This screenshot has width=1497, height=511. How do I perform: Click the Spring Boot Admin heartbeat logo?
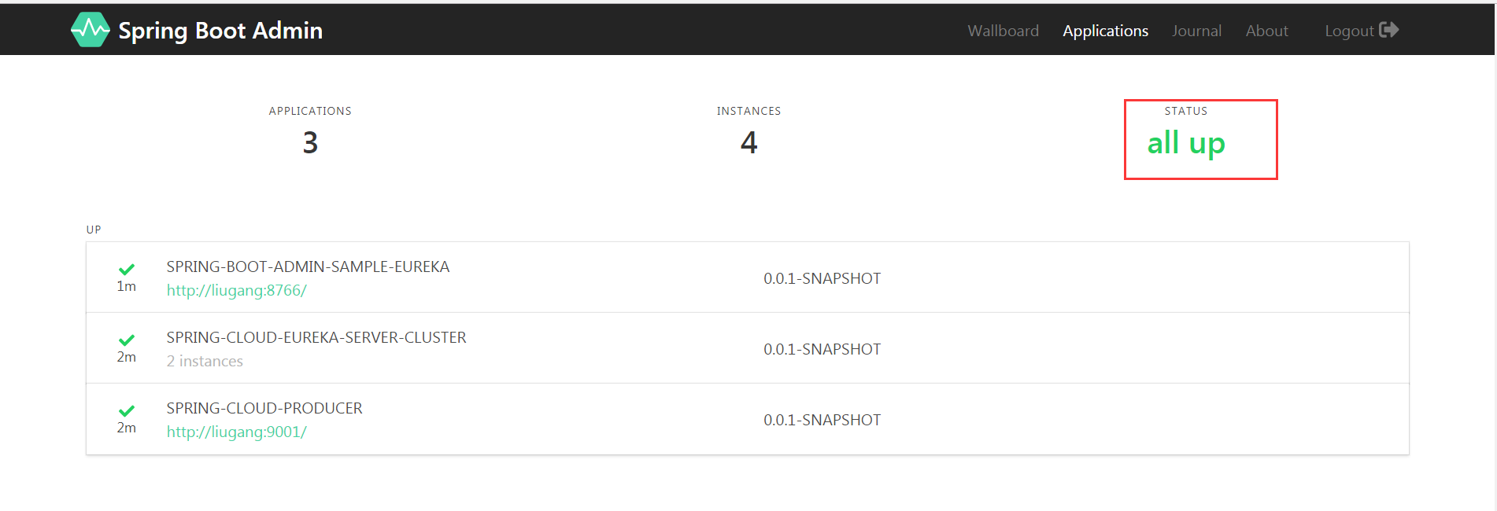(x=91, y=30)
